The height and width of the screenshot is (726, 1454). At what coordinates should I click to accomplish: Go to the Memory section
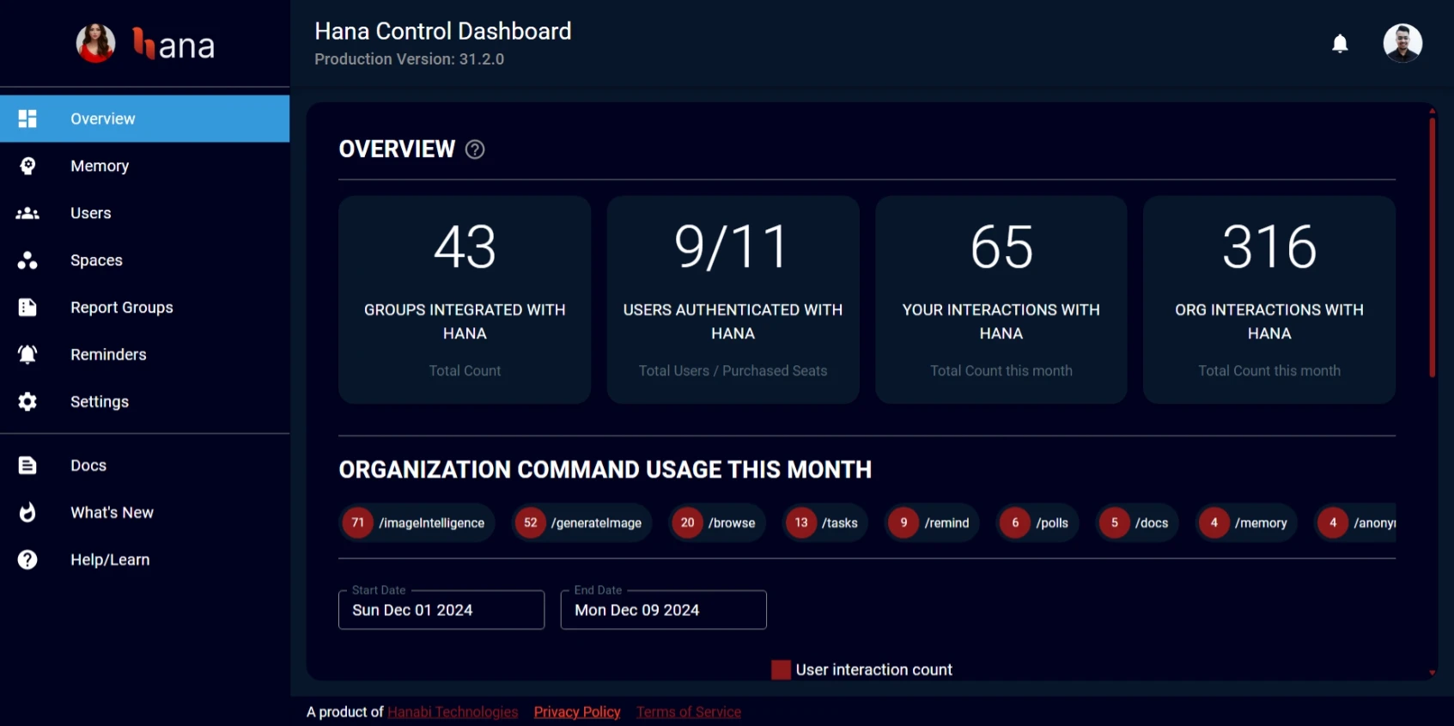[x=144, y=166]
